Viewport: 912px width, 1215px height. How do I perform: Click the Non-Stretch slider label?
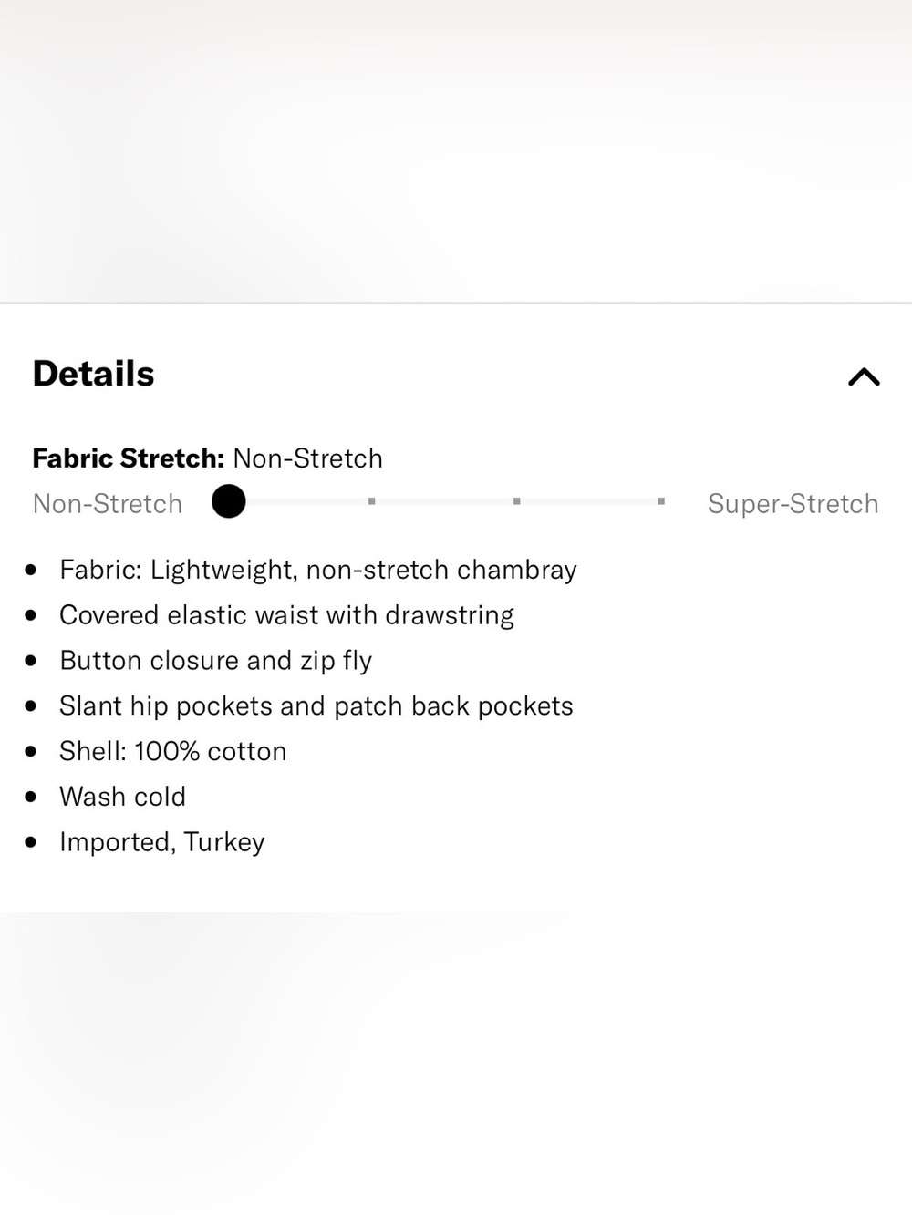108,503
